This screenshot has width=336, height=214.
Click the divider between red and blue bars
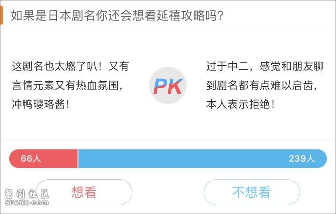pyautogui.click(x=78, y=158)
